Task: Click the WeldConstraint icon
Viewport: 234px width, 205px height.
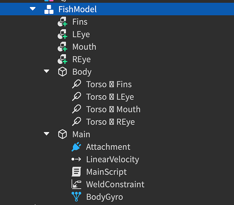Action: 76,184
